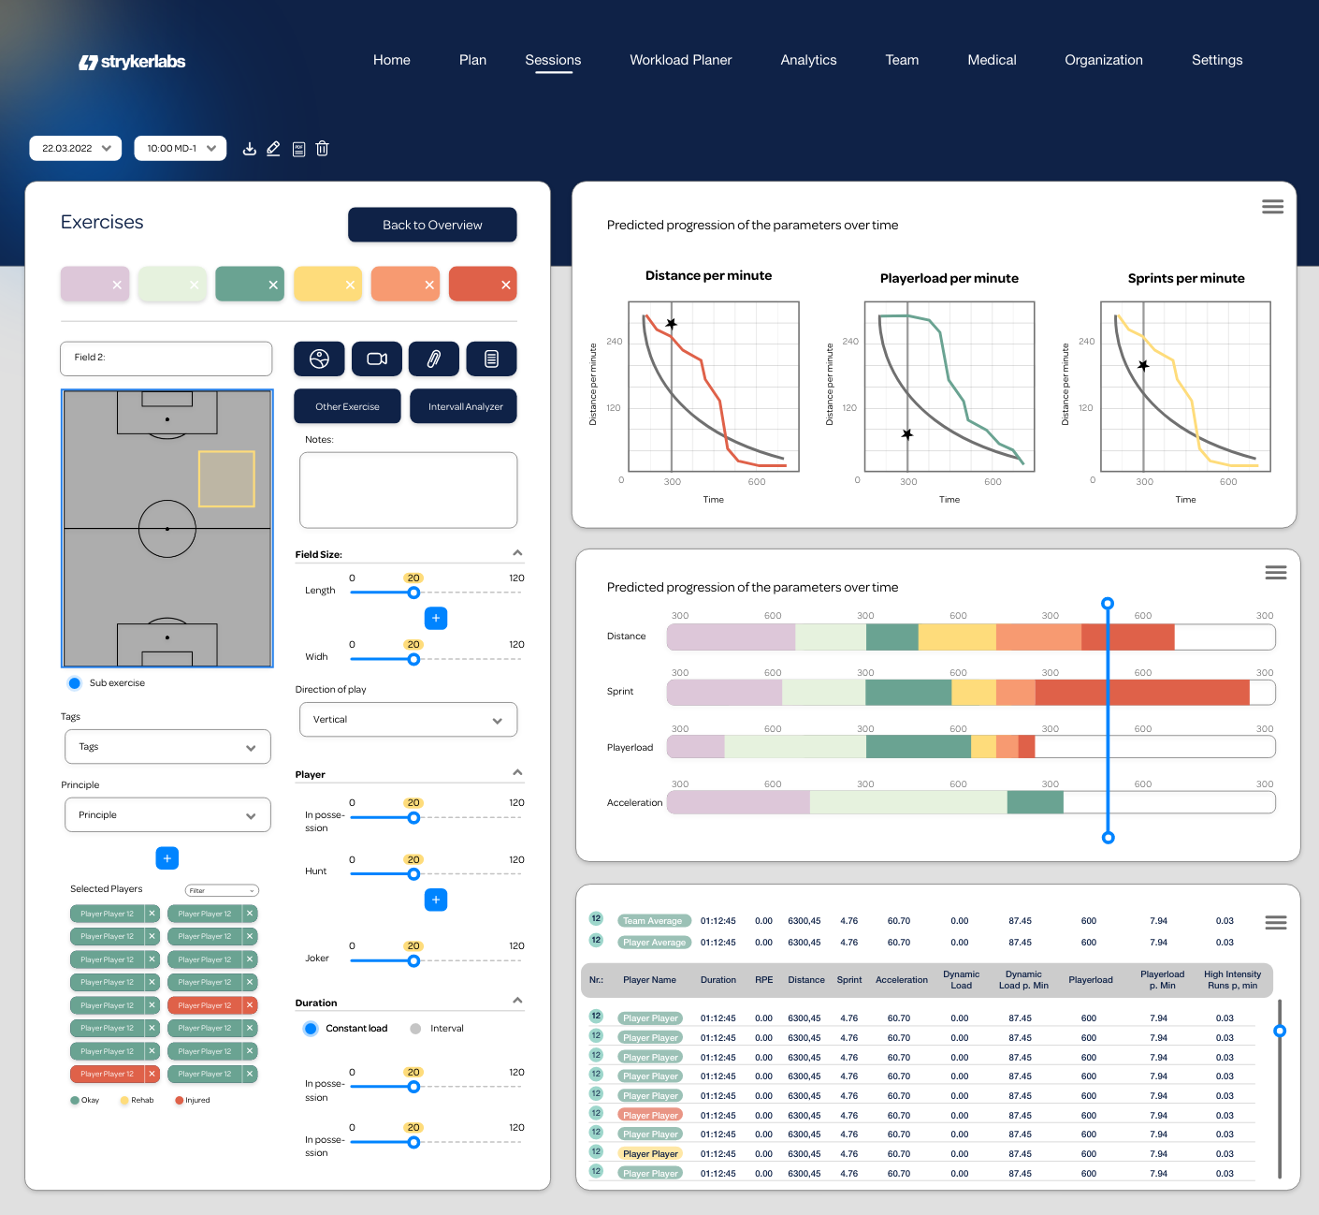Open hamburger menu of line charts panel
Viewport: 1319px width, 1215px height.
pyautogui.click(x=1272, y=207)
